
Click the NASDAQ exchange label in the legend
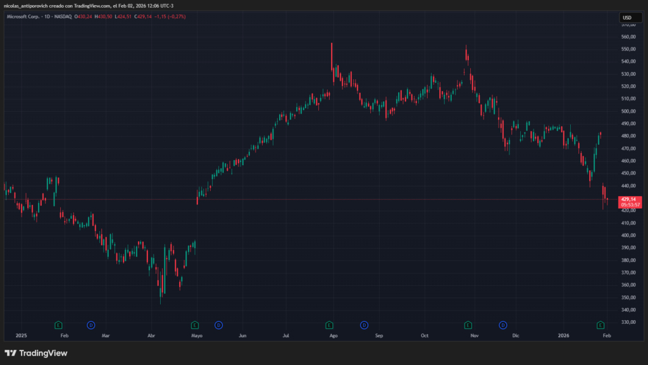(63, 17)
